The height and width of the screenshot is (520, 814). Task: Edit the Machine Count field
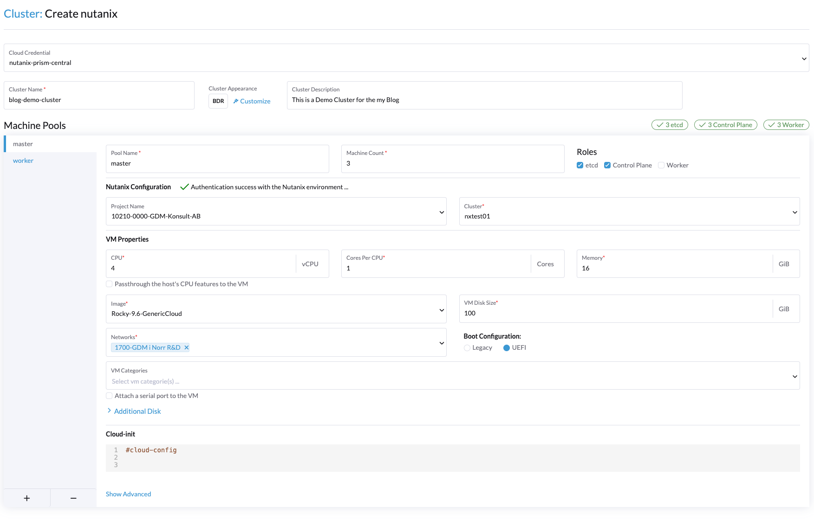coord(453,159)
